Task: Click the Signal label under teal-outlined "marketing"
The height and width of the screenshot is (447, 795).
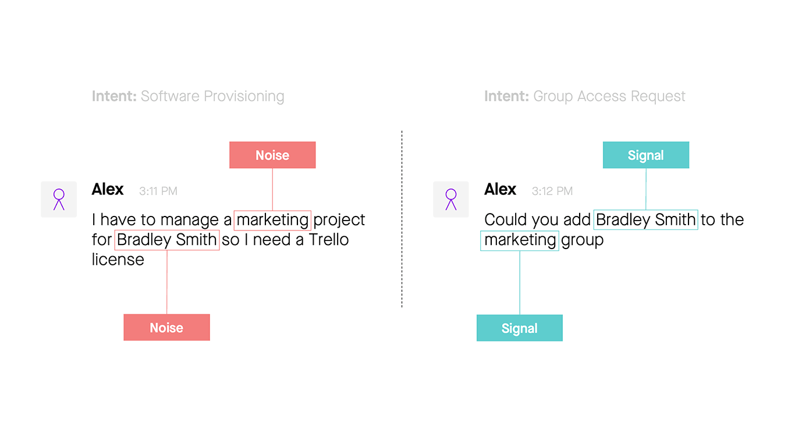Action: click(x=520, y=328)
